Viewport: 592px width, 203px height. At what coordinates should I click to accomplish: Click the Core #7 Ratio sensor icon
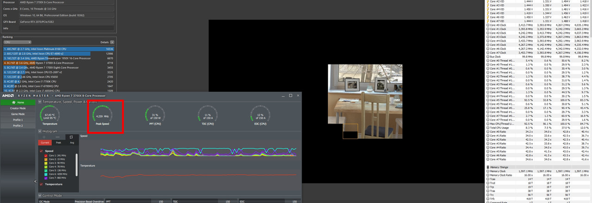click(x=488, y=159)
